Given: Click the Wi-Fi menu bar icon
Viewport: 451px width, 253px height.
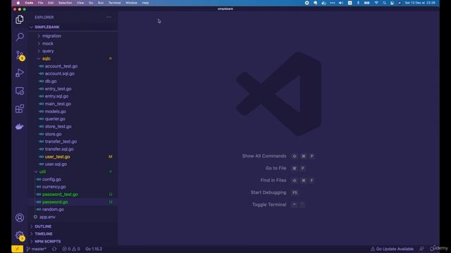Looking at the screenshot, I should click(x=376, y=3).
